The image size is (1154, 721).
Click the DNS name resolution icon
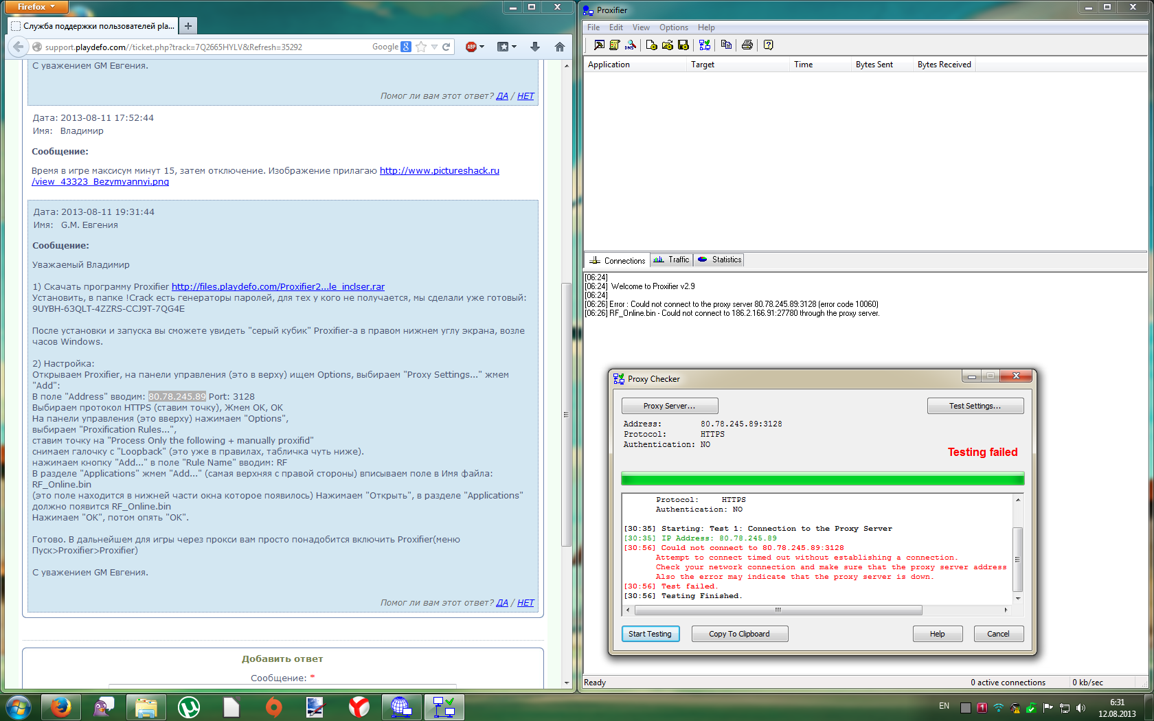pos(630,45)
